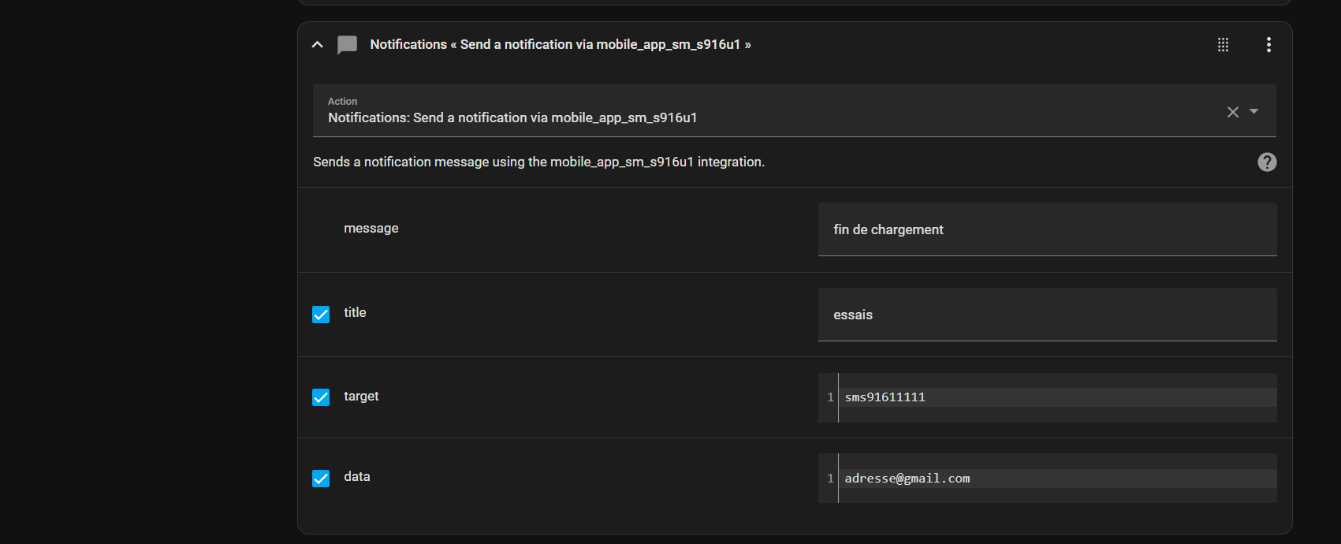Click the 'title' label text

(x=355, y=313)
